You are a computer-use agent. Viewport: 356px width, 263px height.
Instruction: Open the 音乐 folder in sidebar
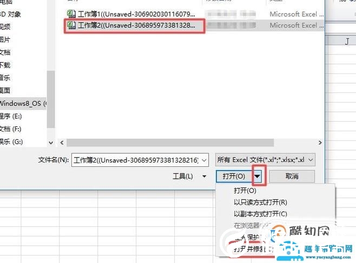pyautogui.click(x=5, y=78)
